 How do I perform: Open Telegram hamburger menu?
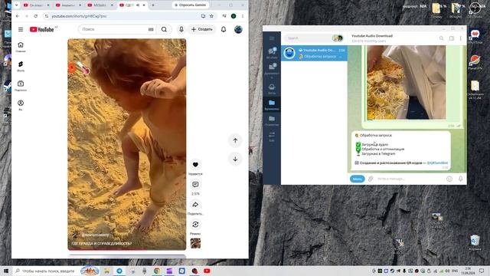tap(272, 38)
